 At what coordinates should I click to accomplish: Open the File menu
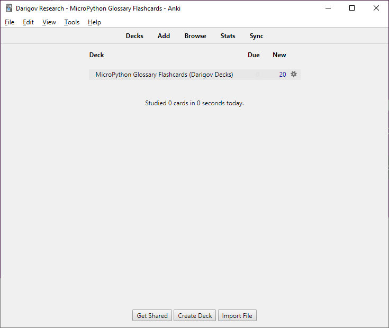[10, 22]
